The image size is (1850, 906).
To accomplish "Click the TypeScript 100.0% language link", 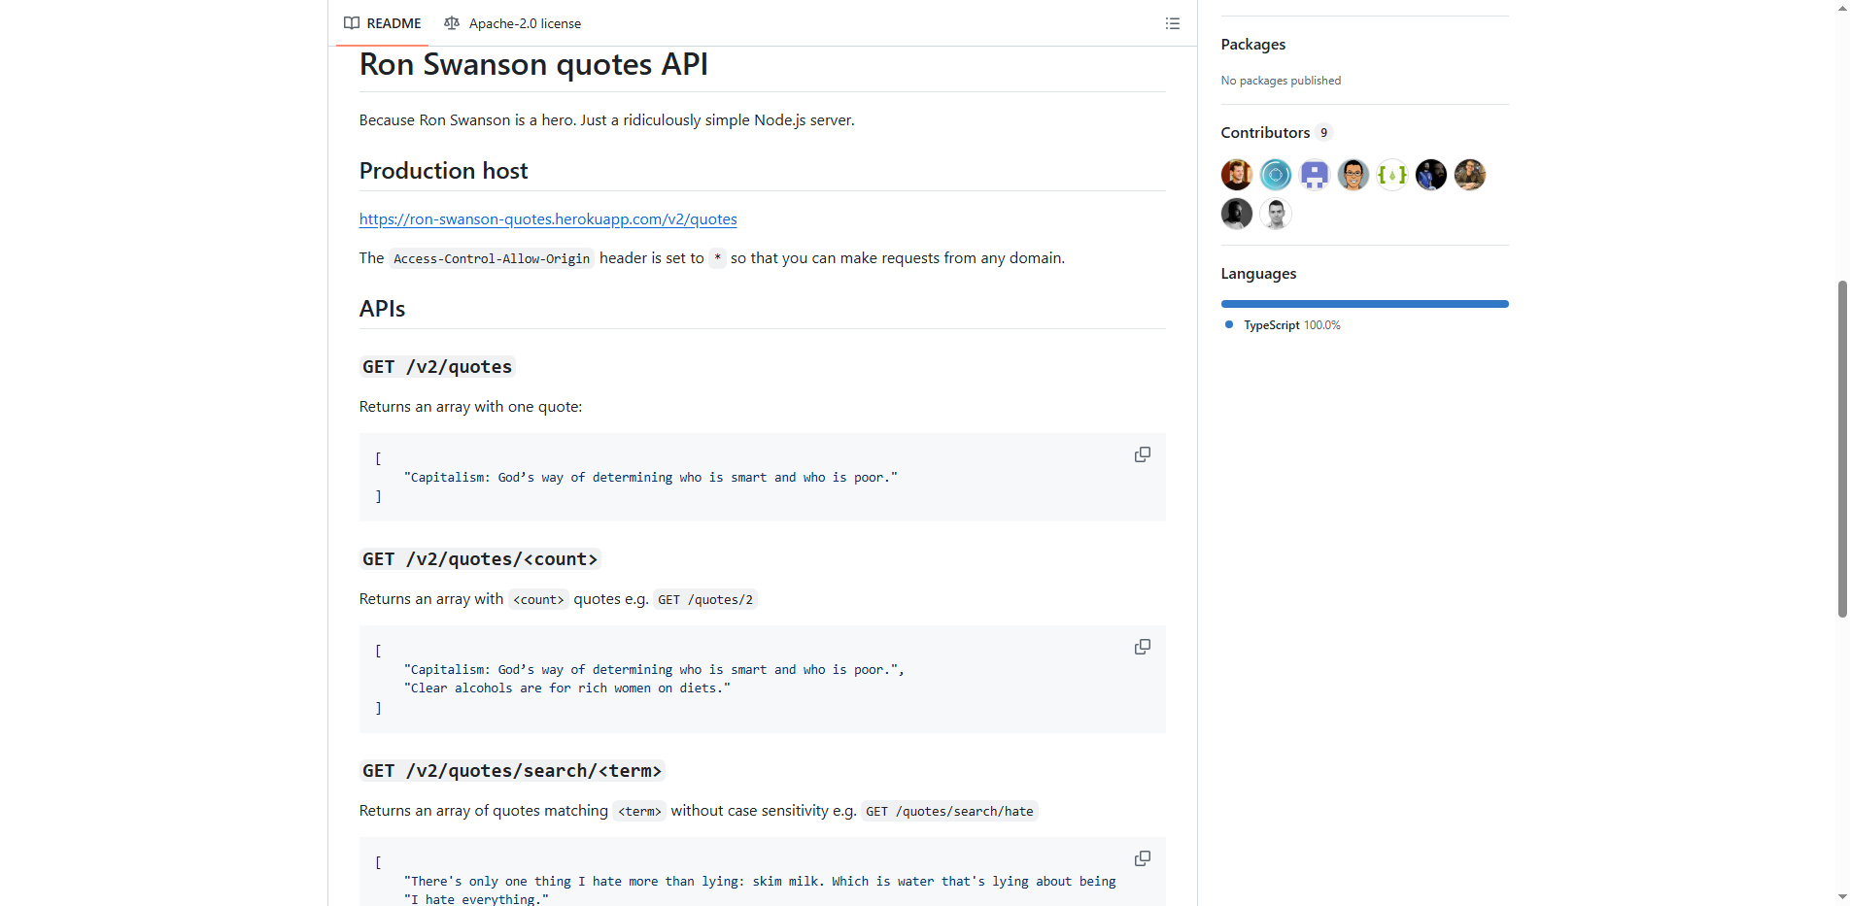I will tap(1292, 324).
